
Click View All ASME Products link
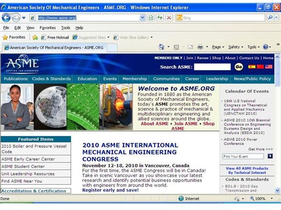pos(247,170)
